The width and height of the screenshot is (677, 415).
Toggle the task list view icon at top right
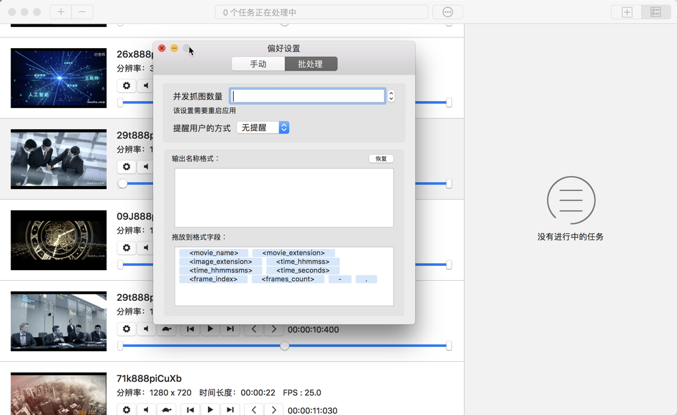(656, 12)
